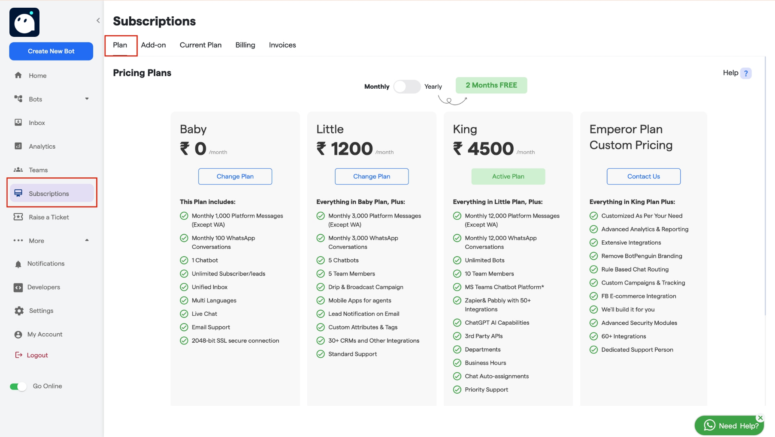Open the Inbox from the sidebar
Viewport: 775px width, 437px height.
[x=36, y=123]
